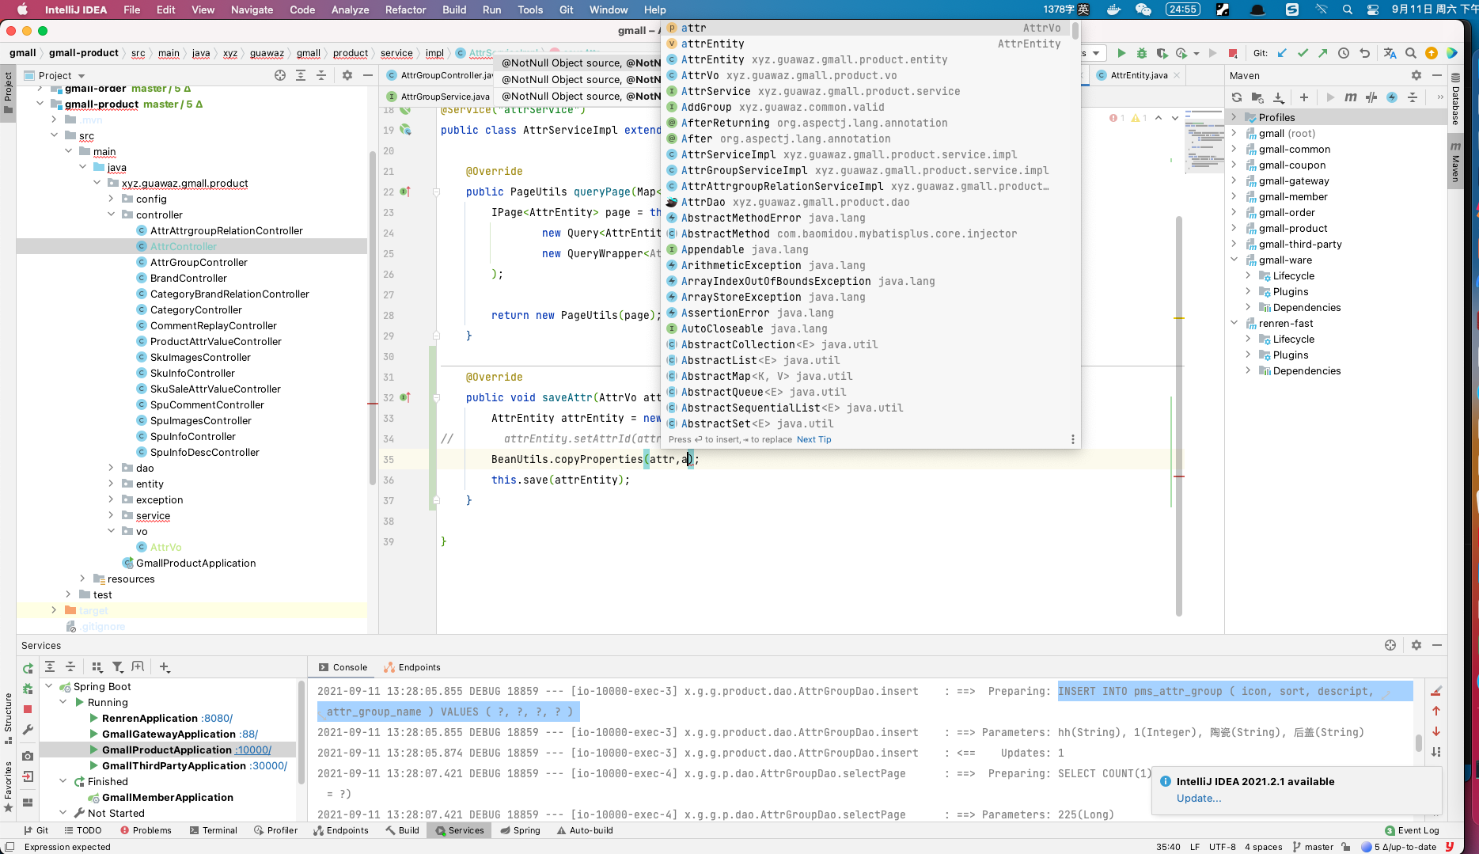Group By icon in Services toolbar

click(x=97, y=667)
